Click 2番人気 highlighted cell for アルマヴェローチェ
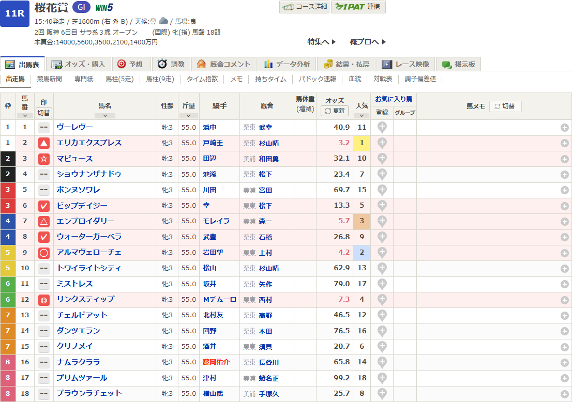 (x=362, y=253)
